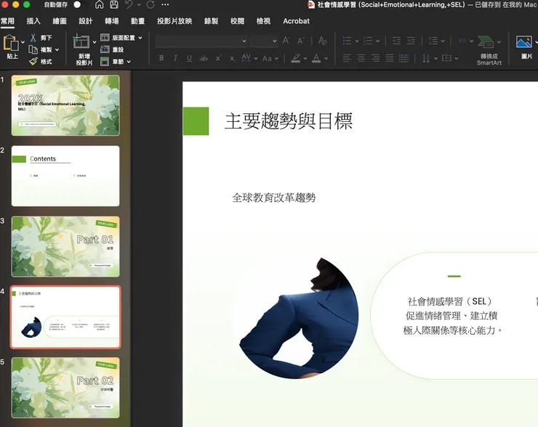The width and height of the screenshot is (538, 427).
Task: Select the Contents slide 2 thumbnail
Action: [x=65, y=176]
